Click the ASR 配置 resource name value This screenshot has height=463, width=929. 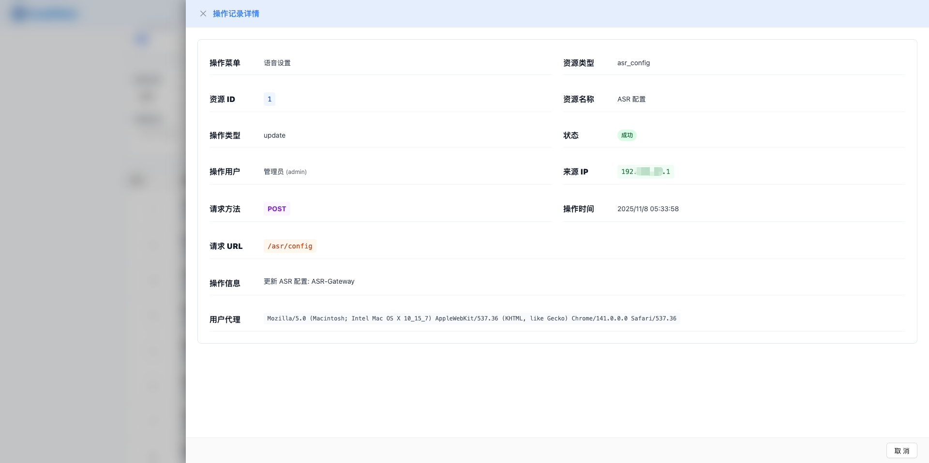[x=631, y=99]
